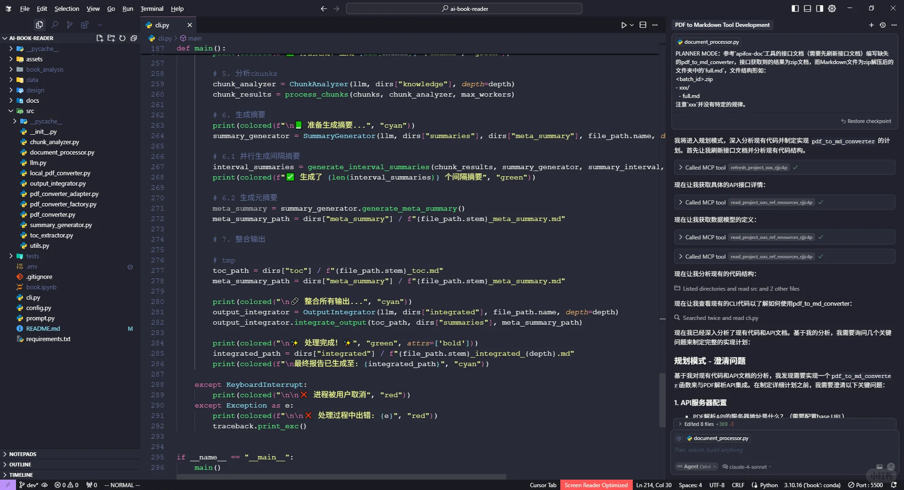The width and height of the screenshot is (904, 490).
Task: Open the Agent mode dropdown
Action: tap(696, 466)
